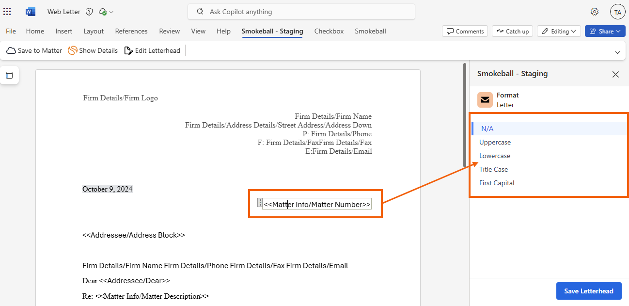Toggle the navigation pane icon at left
This screenshot has width=629, height=306.
pos(9,75)
